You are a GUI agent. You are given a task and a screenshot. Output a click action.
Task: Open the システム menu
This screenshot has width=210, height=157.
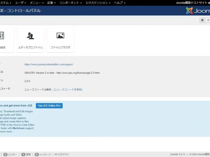pyautogui.click(x=6, y=3)
